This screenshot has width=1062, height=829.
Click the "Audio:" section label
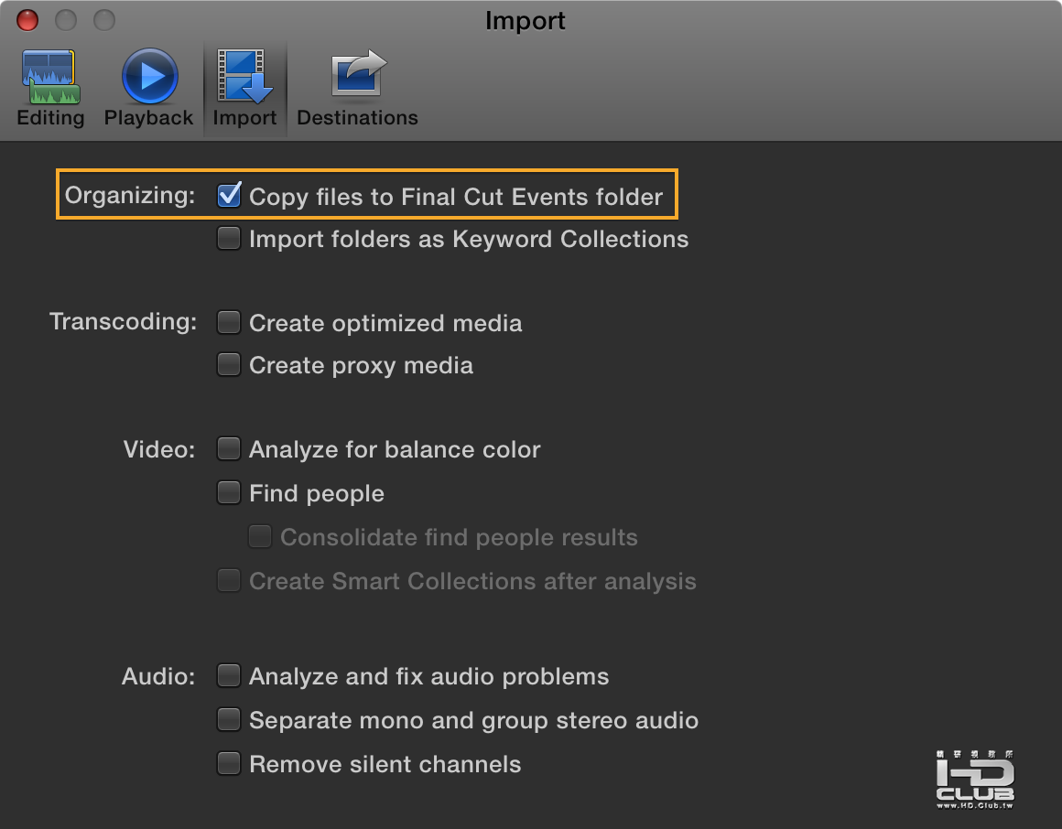[x=158, y=676]
